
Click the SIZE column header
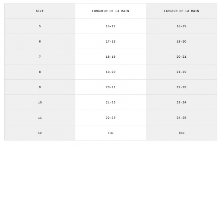40,11
